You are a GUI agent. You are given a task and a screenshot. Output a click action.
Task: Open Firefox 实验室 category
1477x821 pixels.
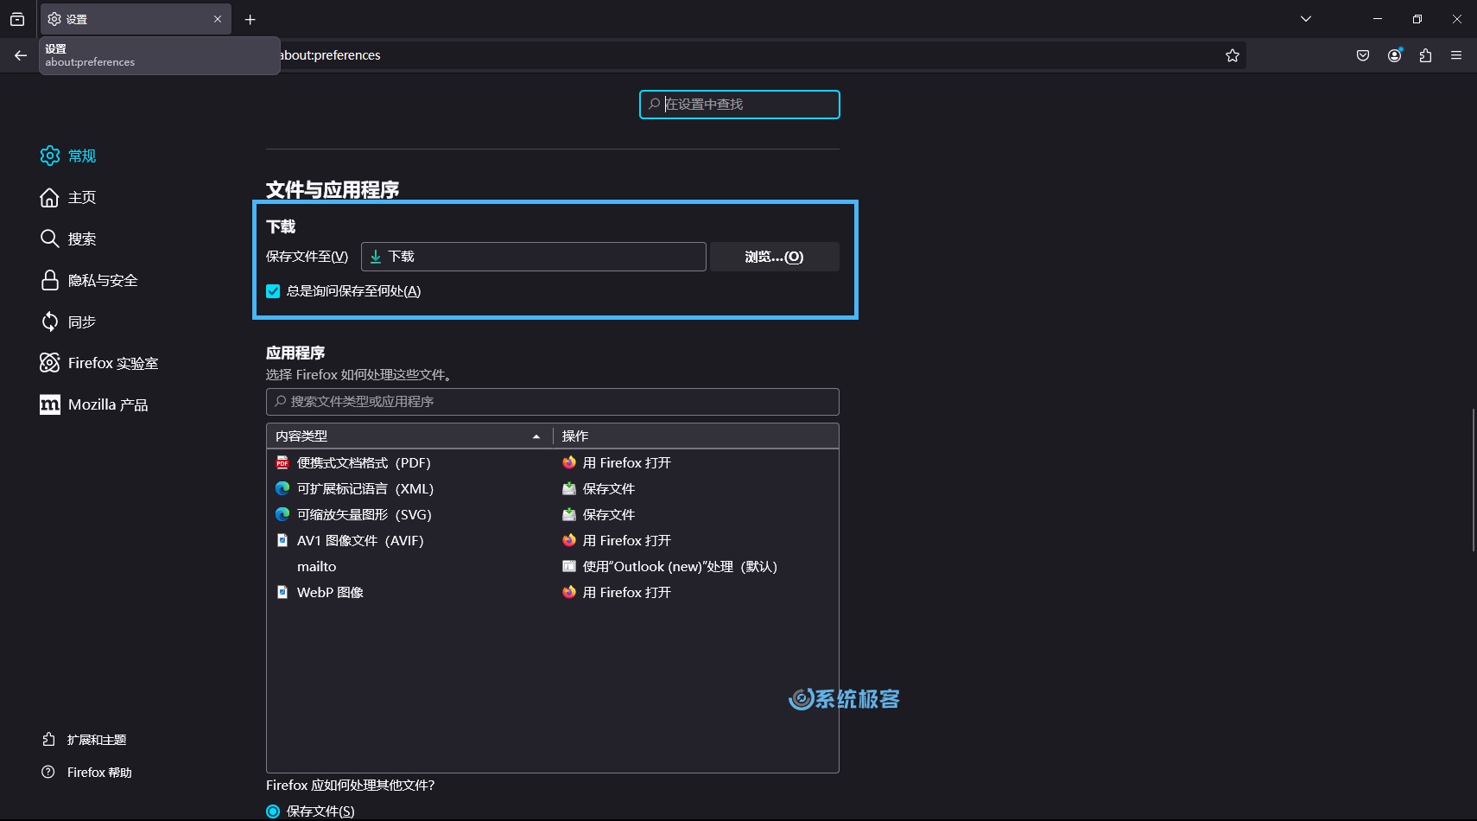coord(113,363)
